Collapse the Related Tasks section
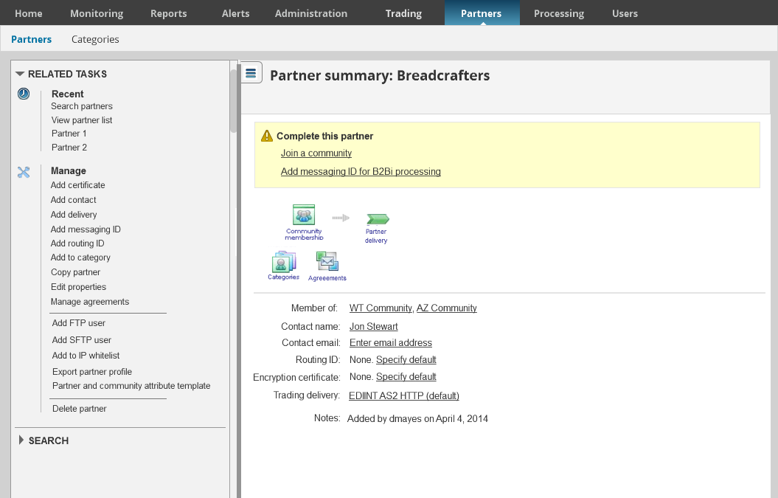778x498 pixels. (x=20, y=74)
